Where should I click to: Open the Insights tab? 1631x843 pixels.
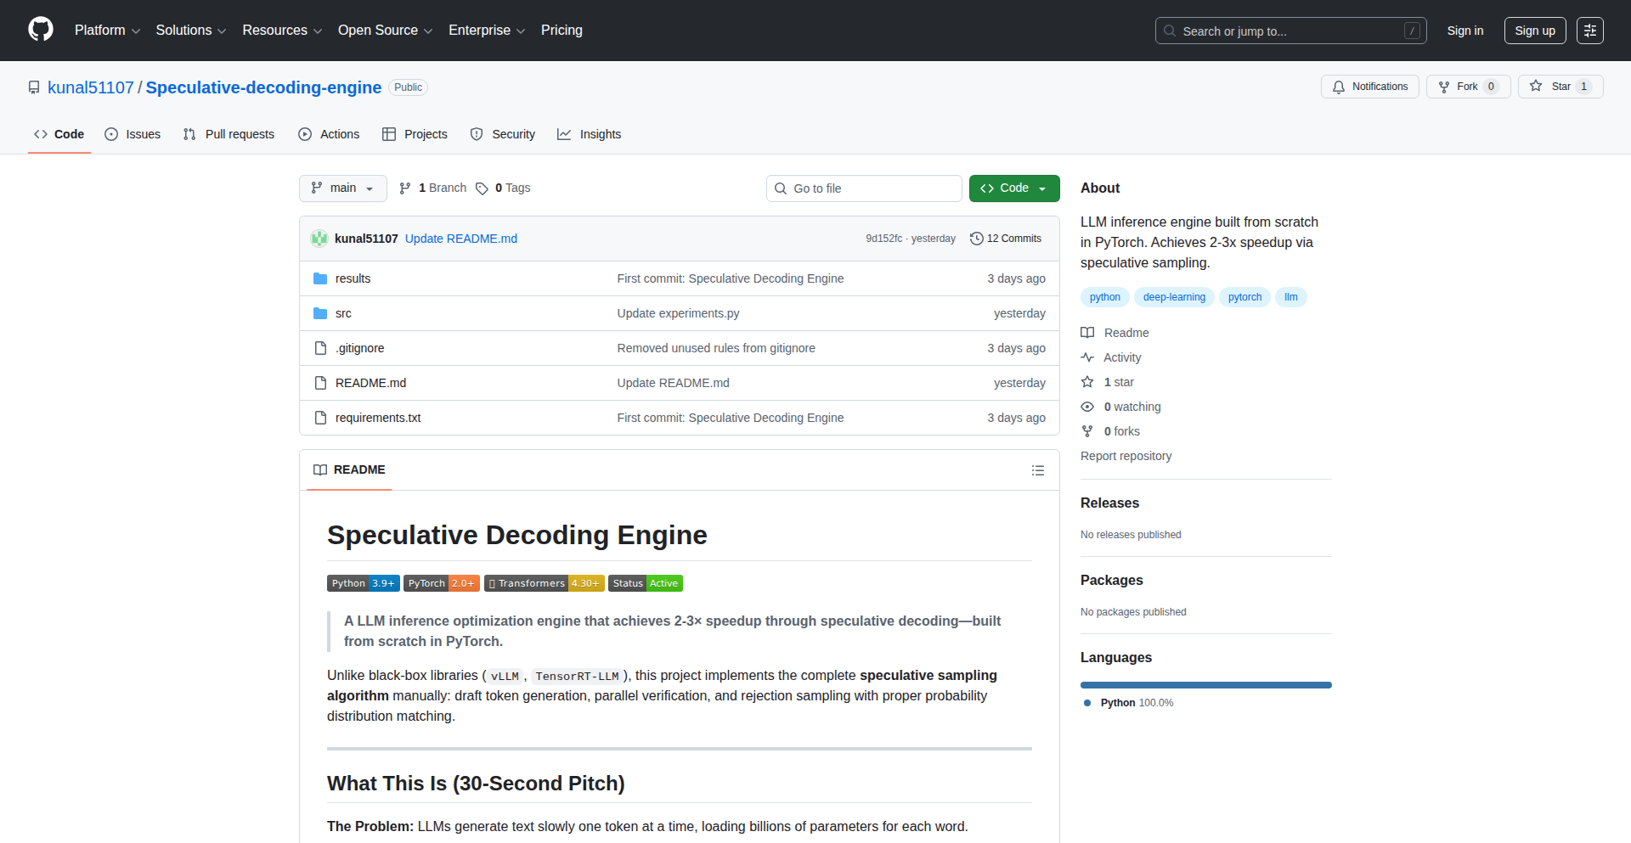click(590, 134)
